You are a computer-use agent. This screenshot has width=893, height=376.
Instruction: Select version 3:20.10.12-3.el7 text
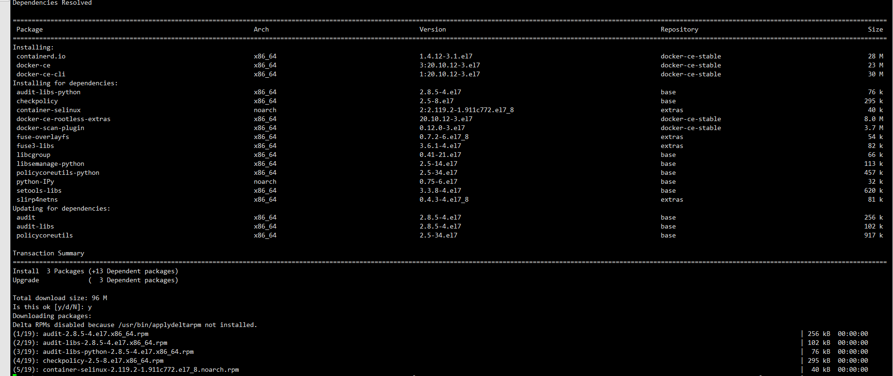tap(450, 65)
